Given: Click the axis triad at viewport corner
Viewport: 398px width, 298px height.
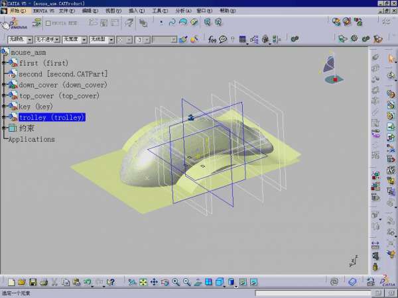Looking at the screenshot, I should (354, 261).
